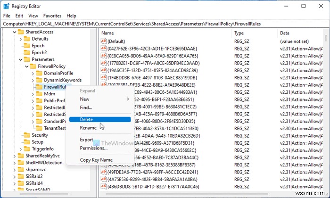The width and height of the screenshot is (330, 198).
Task: Click string icon of {4B6DBDD8-5B1D-4F1D value
Action: pos(103,186)
